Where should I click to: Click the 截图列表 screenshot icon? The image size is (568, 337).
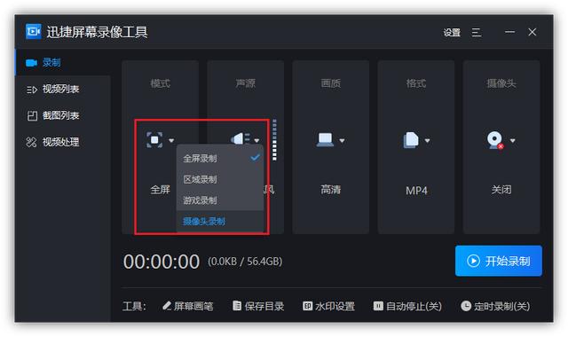tap(32, 116)
